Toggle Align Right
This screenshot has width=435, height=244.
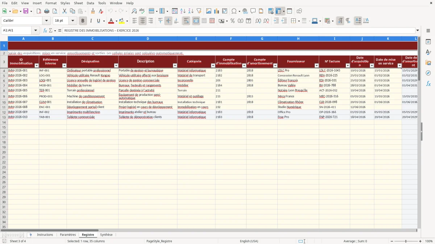[150, 21]
